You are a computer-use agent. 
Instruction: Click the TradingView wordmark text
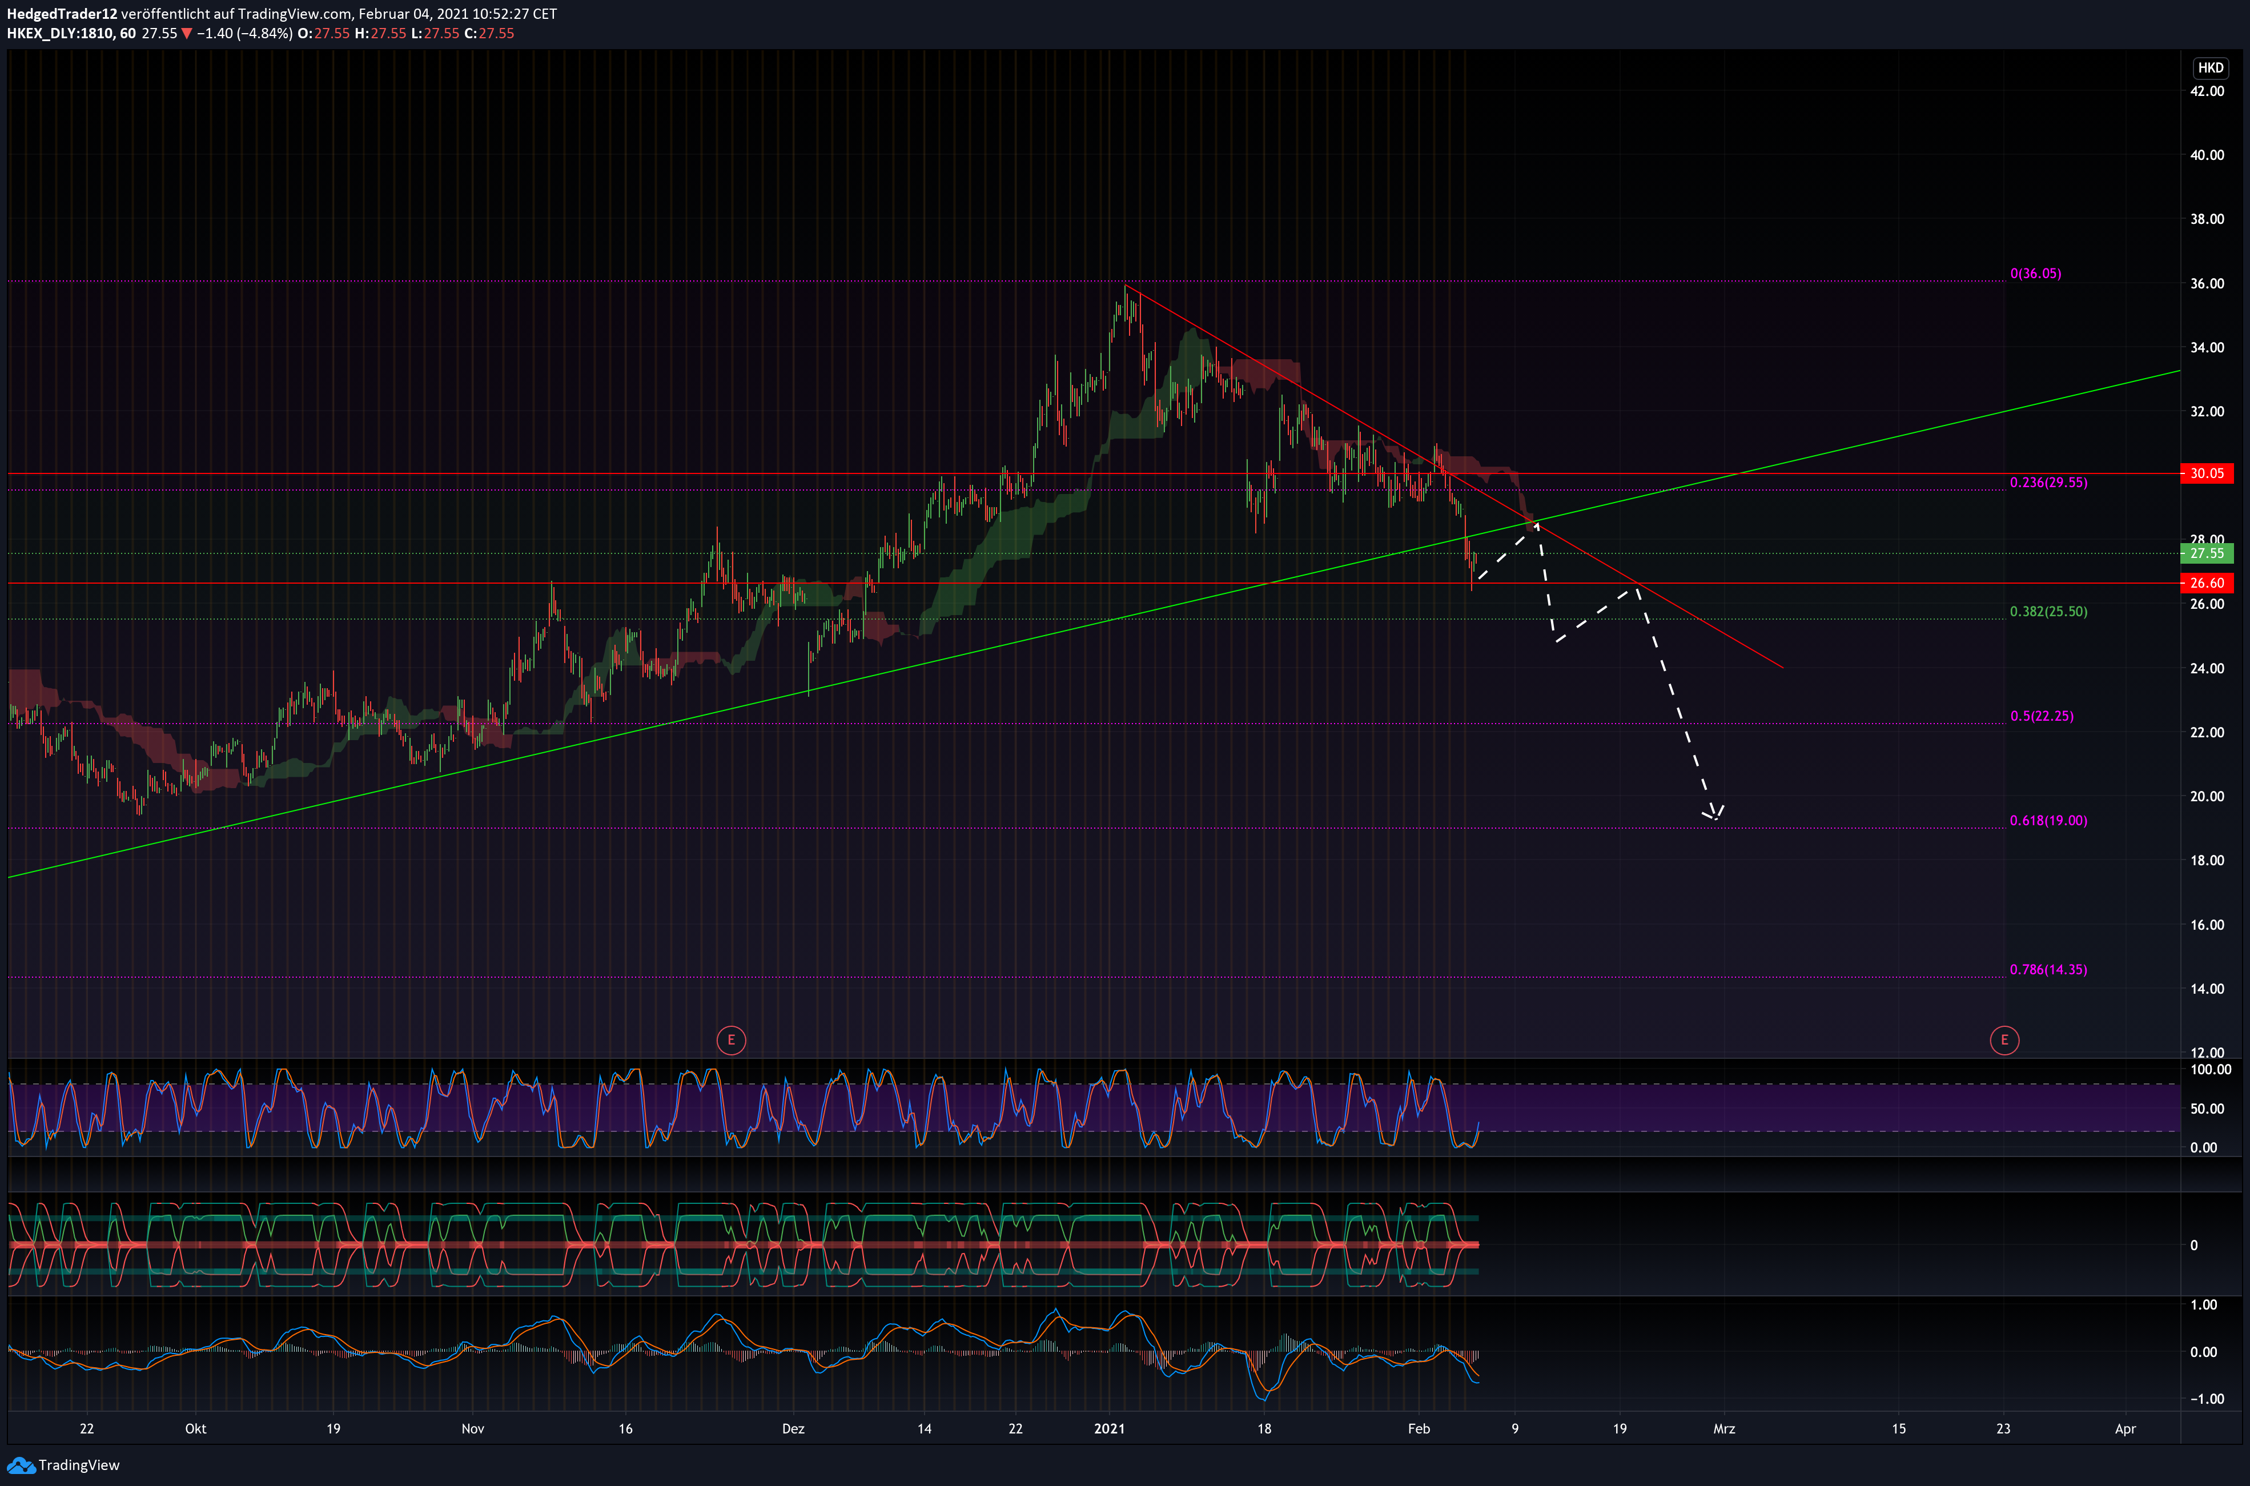tap(79, 1465)
